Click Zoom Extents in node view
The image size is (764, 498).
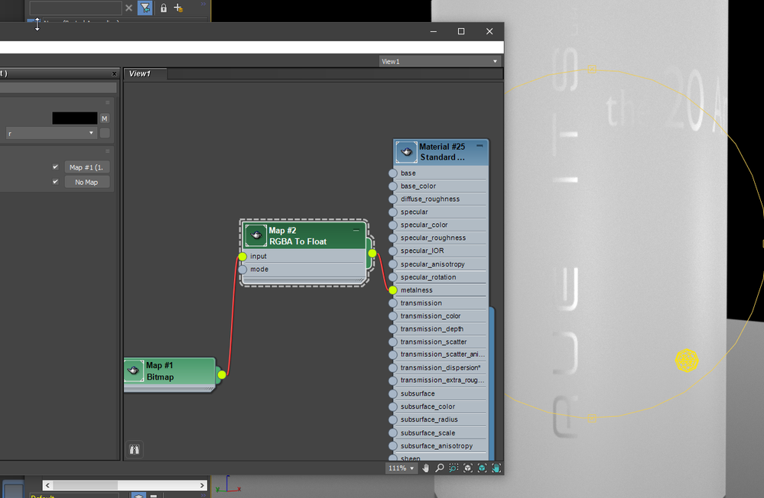point(468,468)
